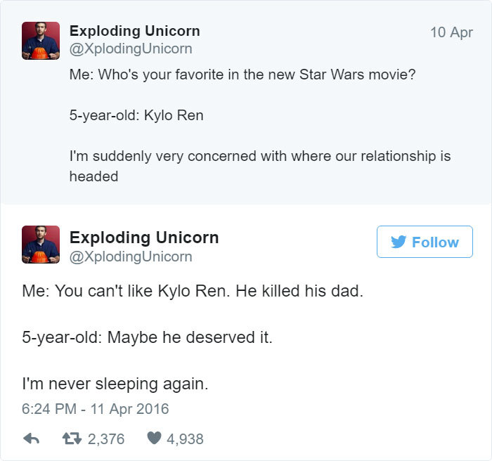Click the Exploding Unicorn name next to Follow
Viewport: 492px width, 461px height.
pyautogui.click(x=144, y=238)
